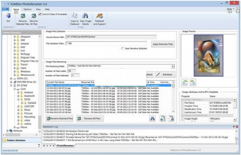Image resolution: width=241 pixels, height=155 pixels.
Task: Open the tgmdev website link
Action: tap(10, 150)
